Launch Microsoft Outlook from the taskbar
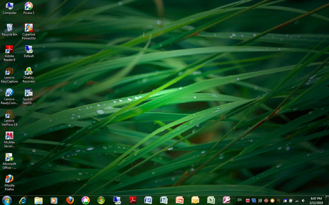 pos(195,200)
